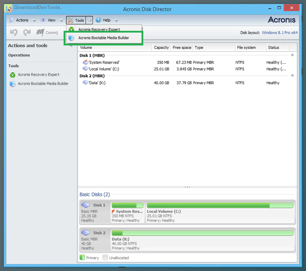Select the 'Local Volume' (C:) row
Screen dimensions: 306x271
click(x=184, y=69)
